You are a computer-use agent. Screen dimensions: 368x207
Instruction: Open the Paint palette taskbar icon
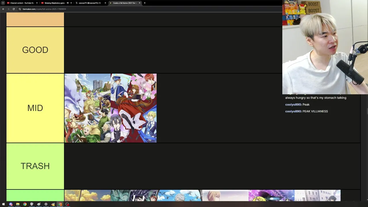tap(39, 204)
